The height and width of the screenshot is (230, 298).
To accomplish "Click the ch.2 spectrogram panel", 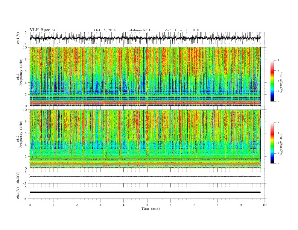I will click(x=145, y=139).
